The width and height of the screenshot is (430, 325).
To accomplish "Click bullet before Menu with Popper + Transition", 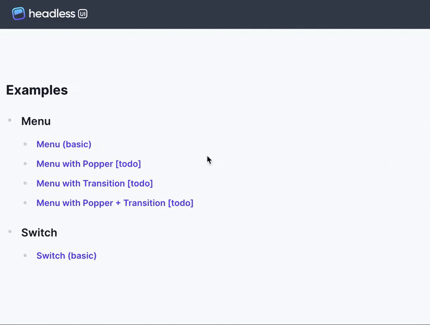I will (x=25, y=202).
